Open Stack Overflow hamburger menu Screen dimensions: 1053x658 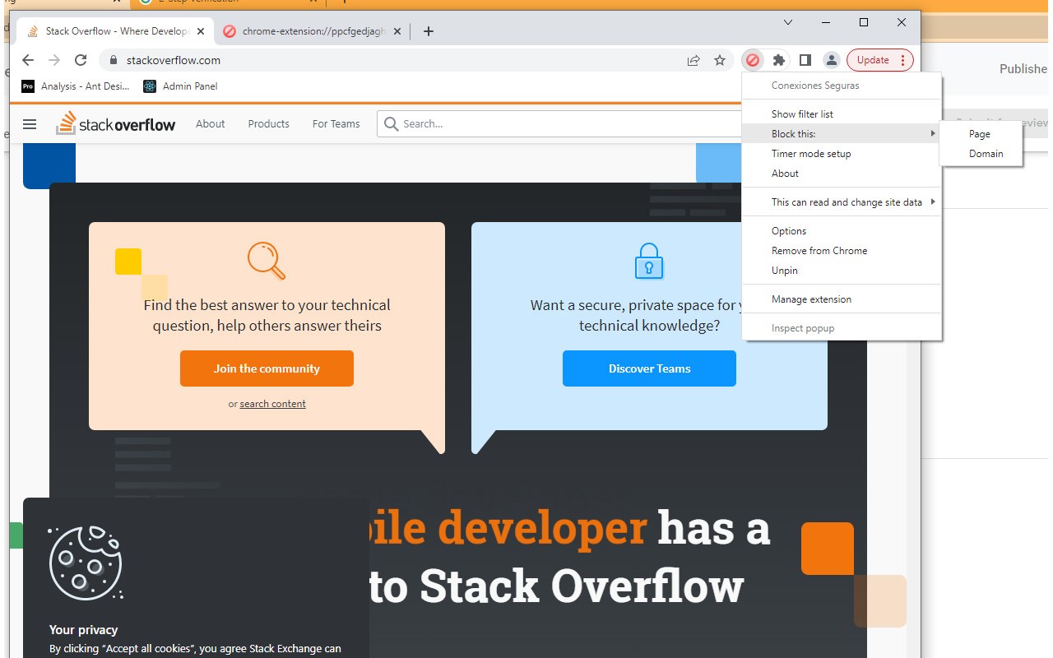30,124
